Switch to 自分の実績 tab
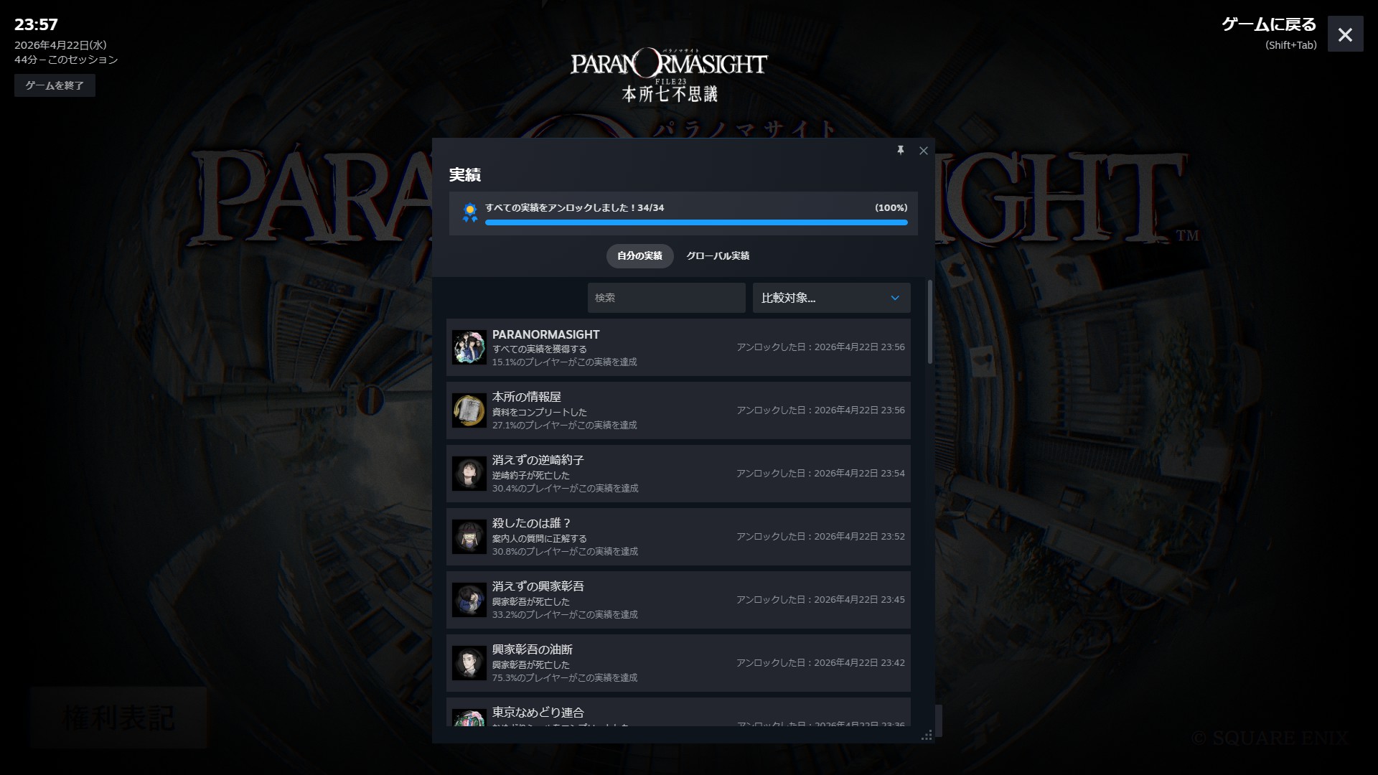Screen dimensions: 1378x775 (639, 256)
